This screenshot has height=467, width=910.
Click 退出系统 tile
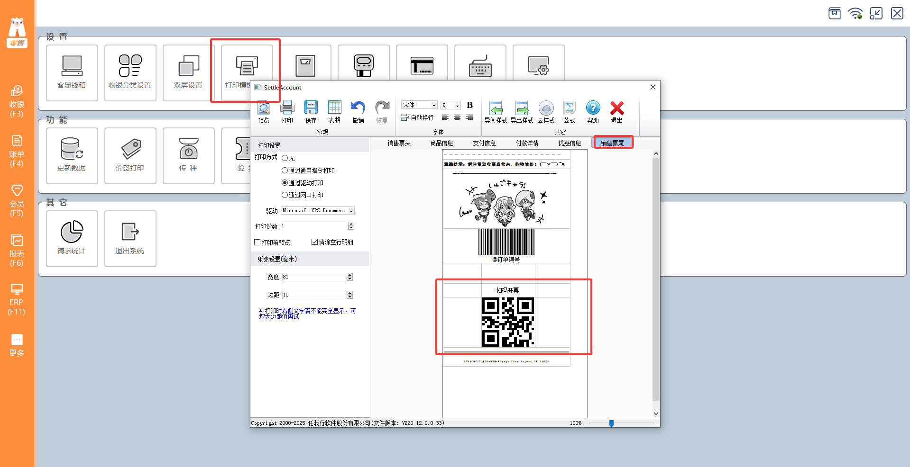(x=130, y=239)
